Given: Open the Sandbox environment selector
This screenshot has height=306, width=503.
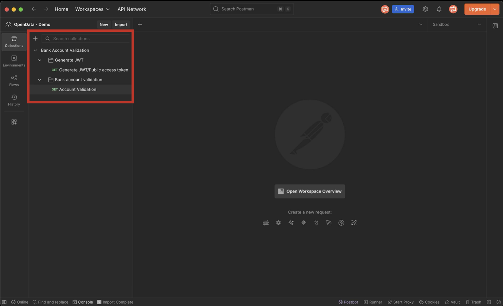Looking at the screenshot, I should point(457,24).
